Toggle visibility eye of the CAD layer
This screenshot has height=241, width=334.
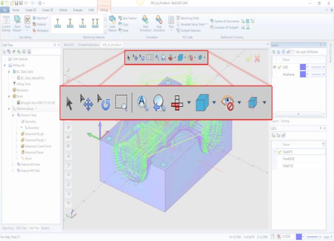point(274,67)
